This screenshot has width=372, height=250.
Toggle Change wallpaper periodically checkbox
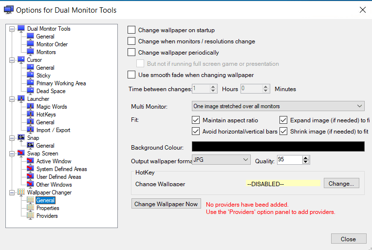click(x=131, y=53)
